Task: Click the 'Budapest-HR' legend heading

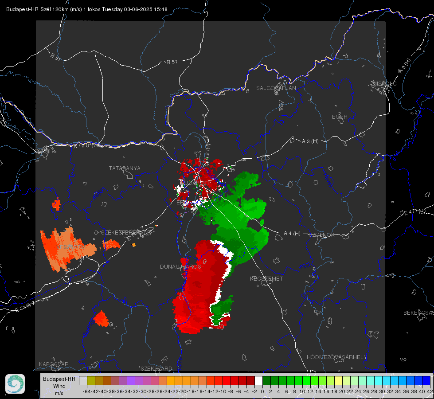Action: click(59, 379)
